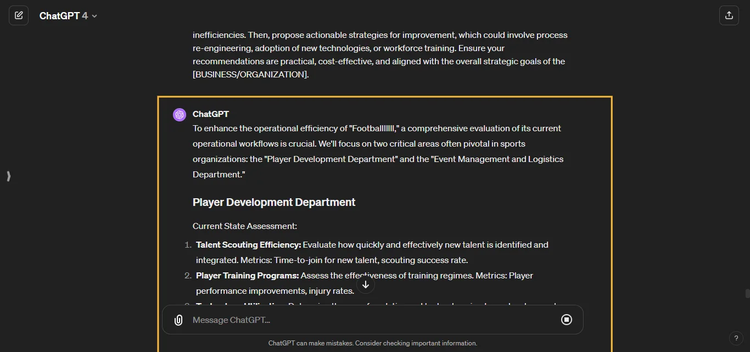Image resolution: width=750 pixels, height=352 pixels.
Task: Click the paperclip to attach a file
Action: pyautogui.click(x=178, y=320)
